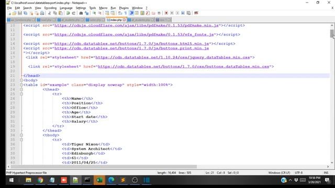Toggle synchronized vertical scrolling icon

[107, 13]
